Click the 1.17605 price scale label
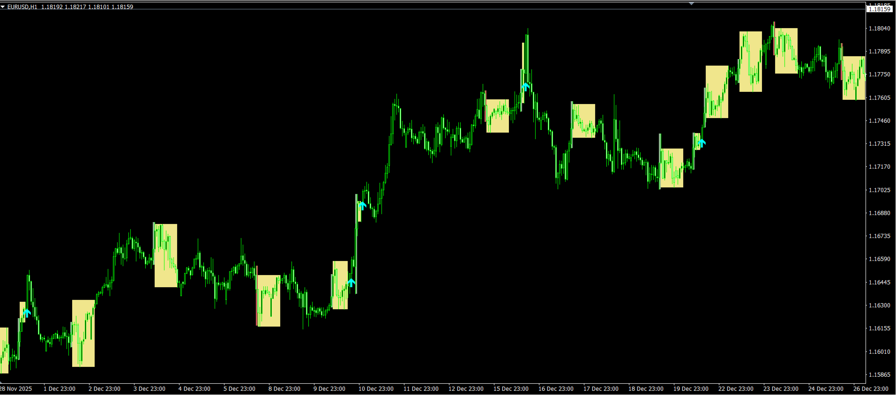This screenshot has height=395, width=896. pyautogui.click(x=880, y=98)
